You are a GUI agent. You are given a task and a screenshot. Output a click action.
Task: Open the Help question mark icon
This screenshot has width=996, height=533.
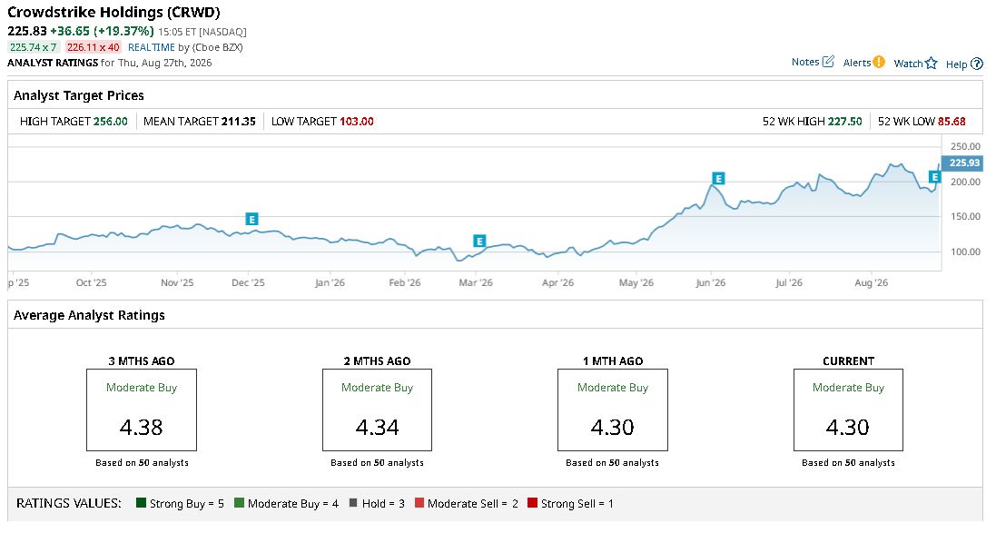coord(977,64)
